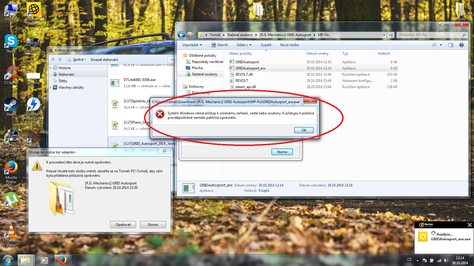Viewport: 474px width, 266px height.
Task: Launch DAEMON Tools Lite shortcut
Action: (33, 109)
